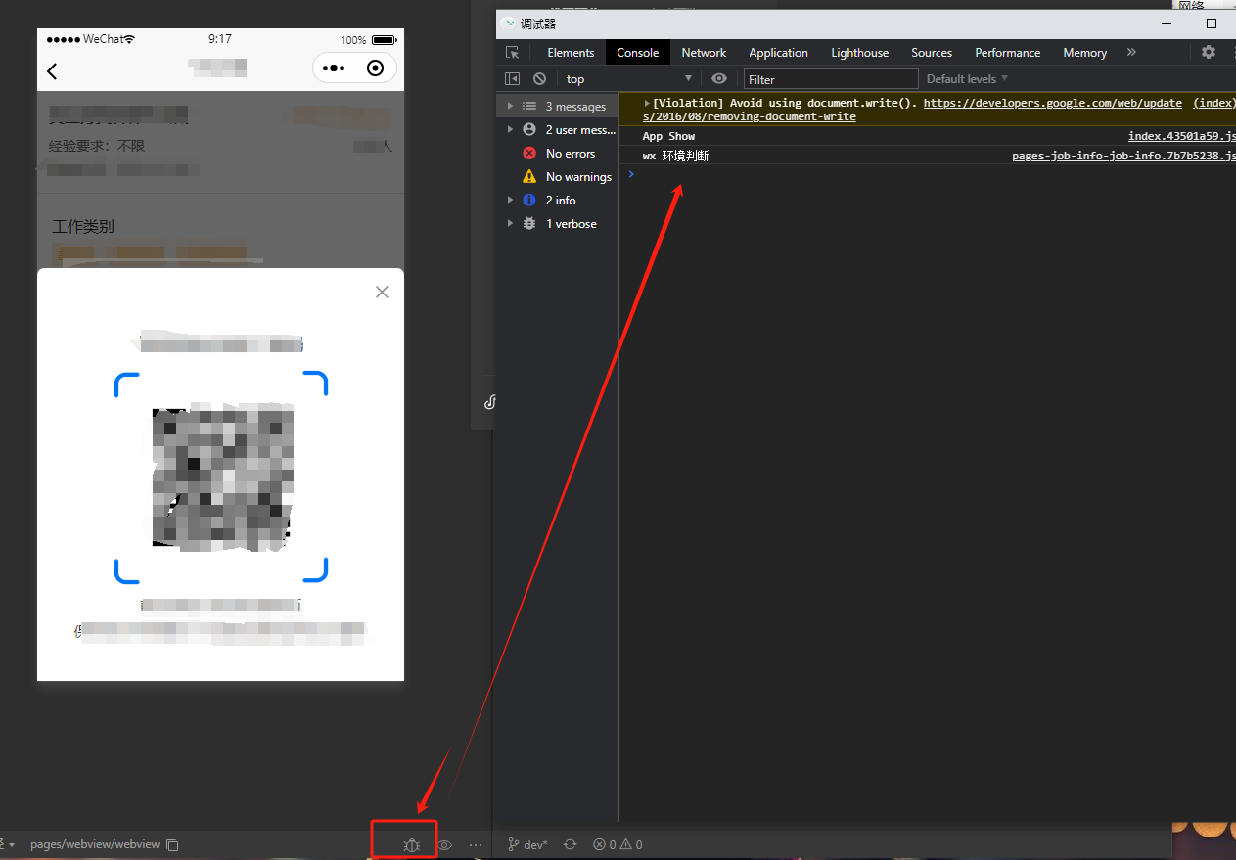Select the No warnings filter row
This screenshot has height=860, width=1236.
[x=558, y=177]
